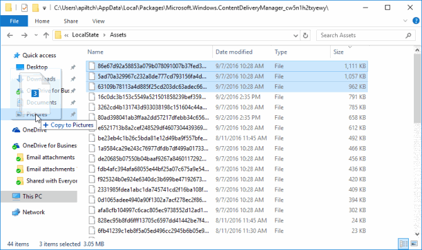Screen dimensions: 422x250
Task: Click the Network icon in navigation pane
Action: 16,212
